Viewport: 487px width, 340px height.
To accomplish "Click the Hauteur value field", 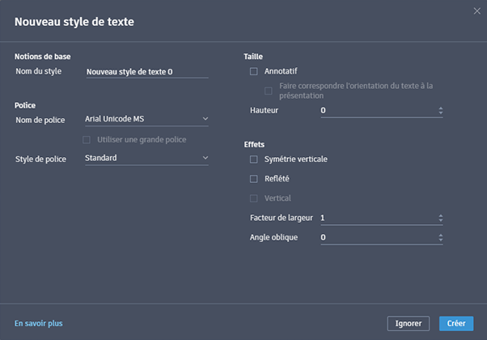I will pyautogui.click(x=376, y=110).
